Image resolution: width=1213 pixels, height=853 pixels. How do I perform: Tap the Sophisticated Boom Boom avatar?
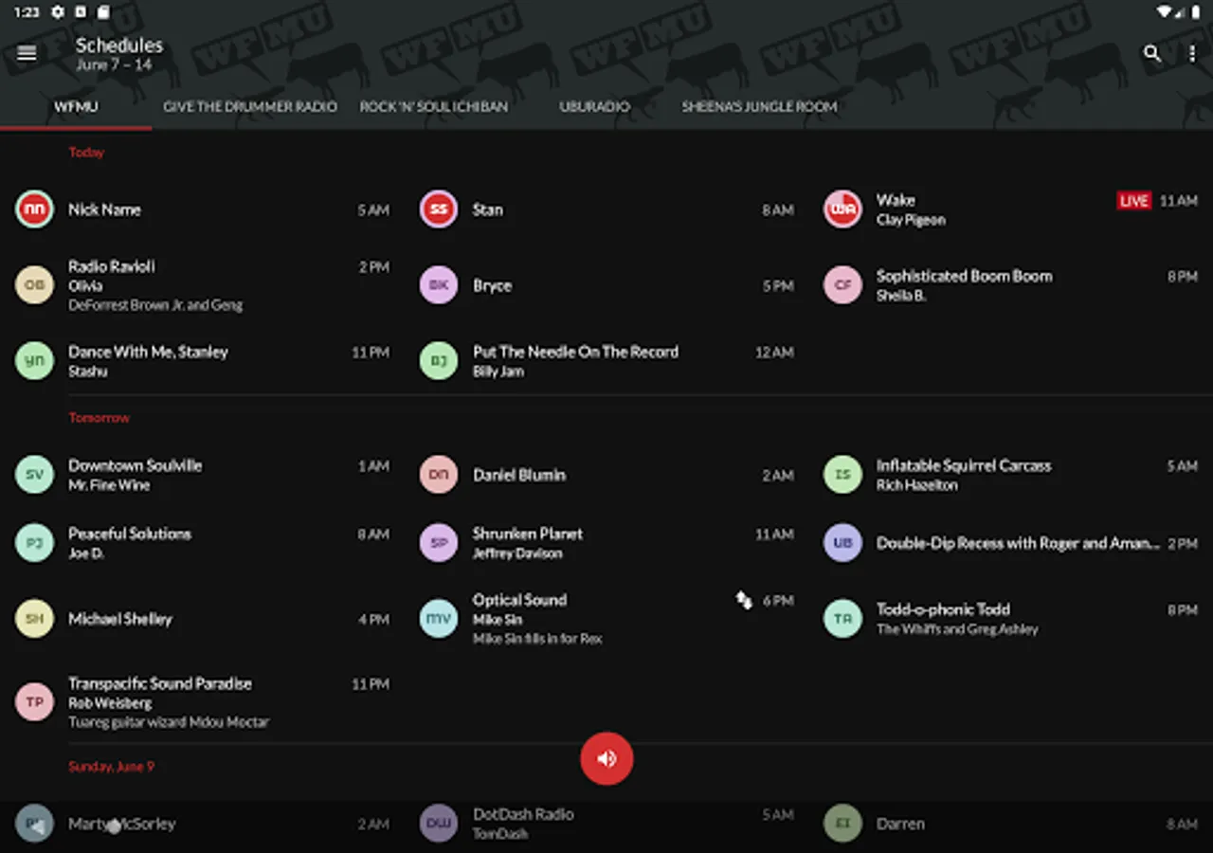click(842, 285)
